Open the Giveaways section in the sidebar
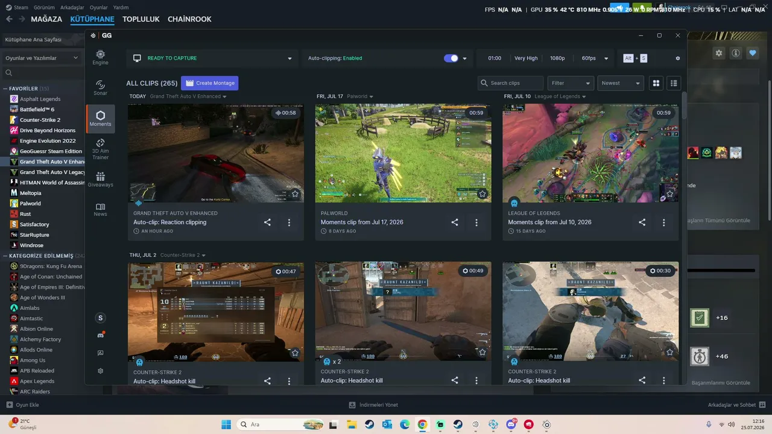772x434 pixels. pos(100,180)
